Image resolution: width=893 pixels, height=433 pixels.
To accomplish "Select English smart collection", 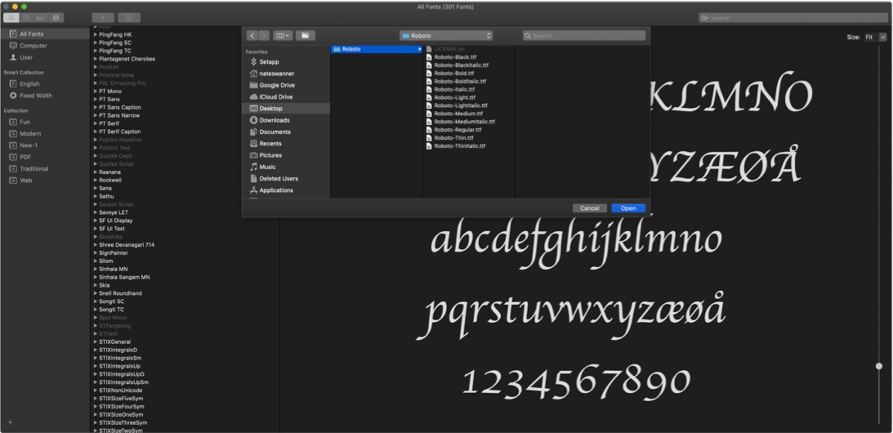I will 29,84.
